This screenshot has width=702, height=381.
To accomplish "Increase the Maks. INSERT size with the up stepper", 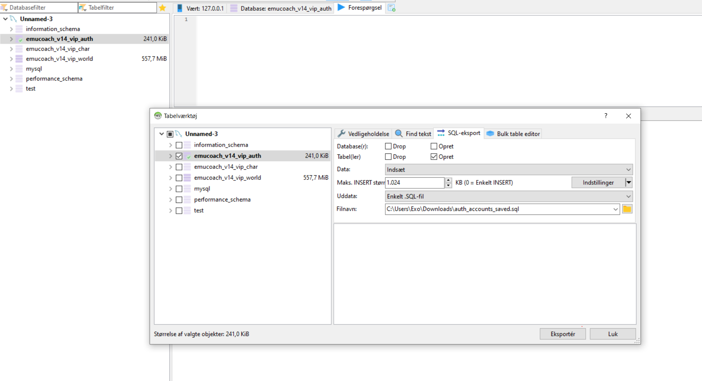I will [448, 180].
